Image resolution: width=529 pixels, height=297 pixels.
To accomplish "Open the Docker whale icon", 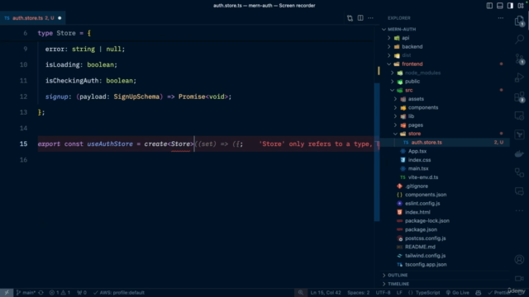I will [x=519, y=154].
